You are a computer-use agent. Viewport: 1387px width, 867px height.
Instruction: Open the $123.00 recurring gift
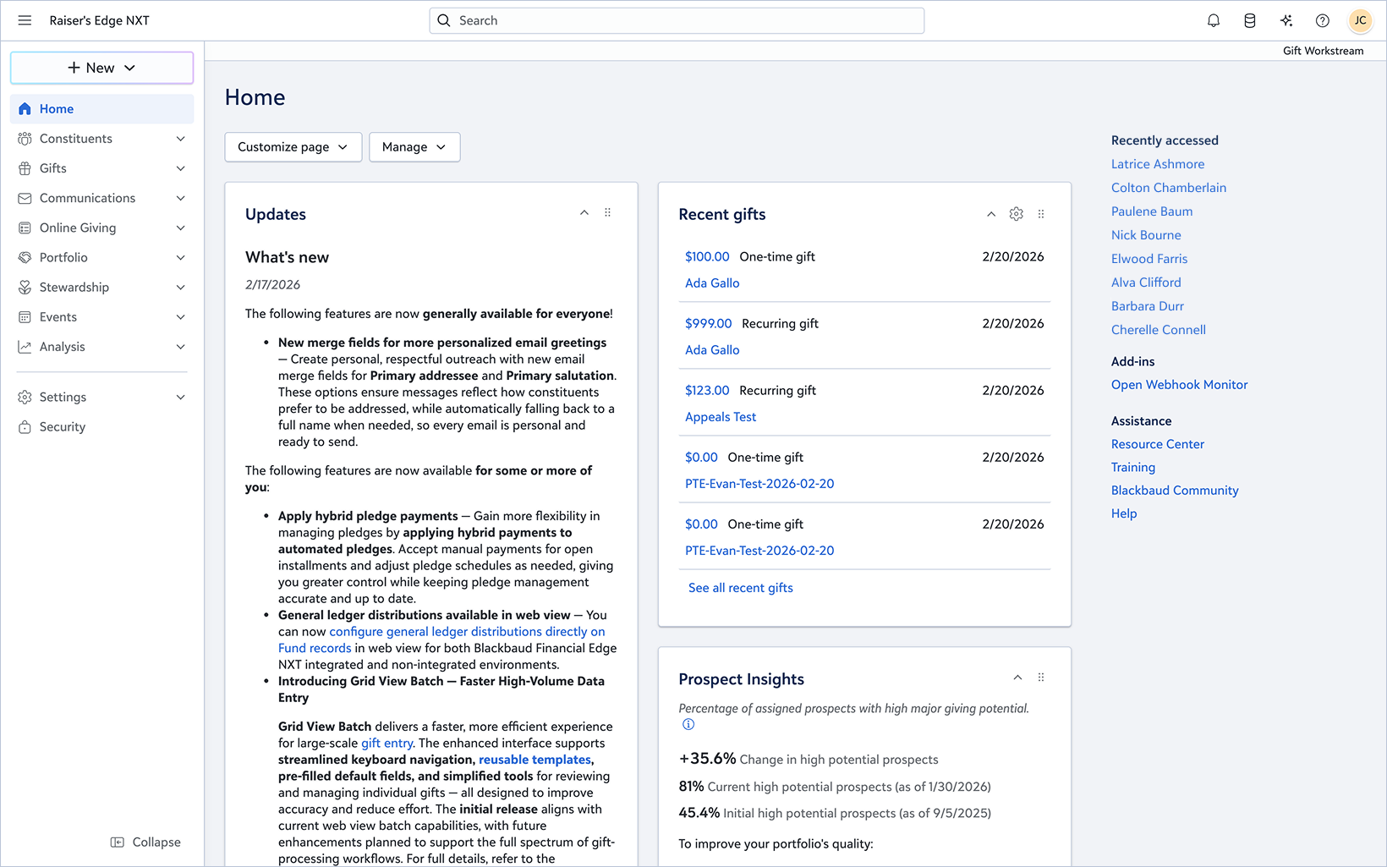point(707,390)
